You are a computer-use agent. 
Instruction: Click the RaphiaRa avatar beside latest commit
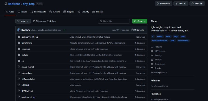coord(19,30)
